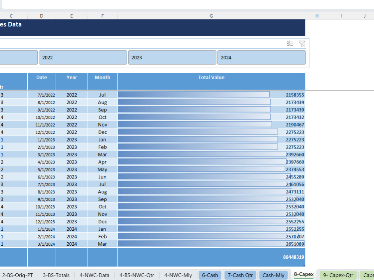374x280 pixels.
Task: Select the grand total cell showing 89448319
Action: click(211, 257)
